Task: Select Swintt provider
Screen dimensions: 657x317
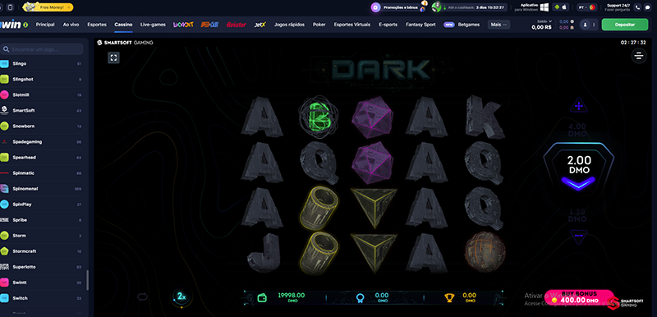Action: tap(42, 283)
